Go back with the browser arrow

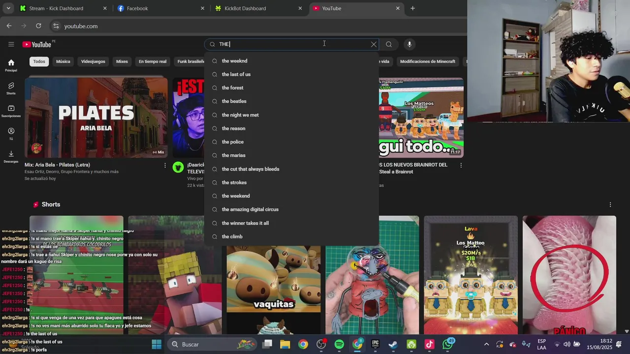pyautogui.click(x=9, y=26)
